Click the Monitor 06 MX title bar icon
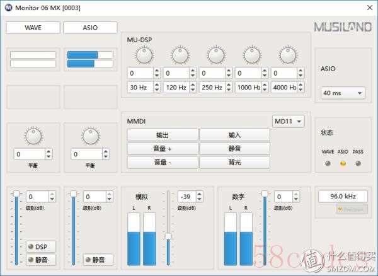The height and width of the screenshot is (276, 378). click(x=9, y=8)
